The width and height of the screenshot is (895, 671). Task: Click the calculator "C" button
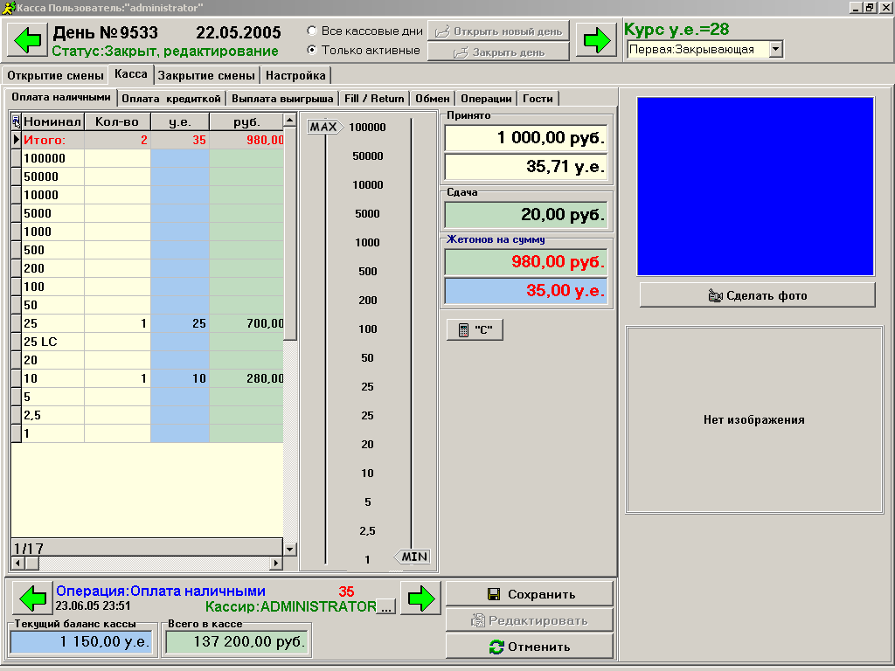pos(475,329)
